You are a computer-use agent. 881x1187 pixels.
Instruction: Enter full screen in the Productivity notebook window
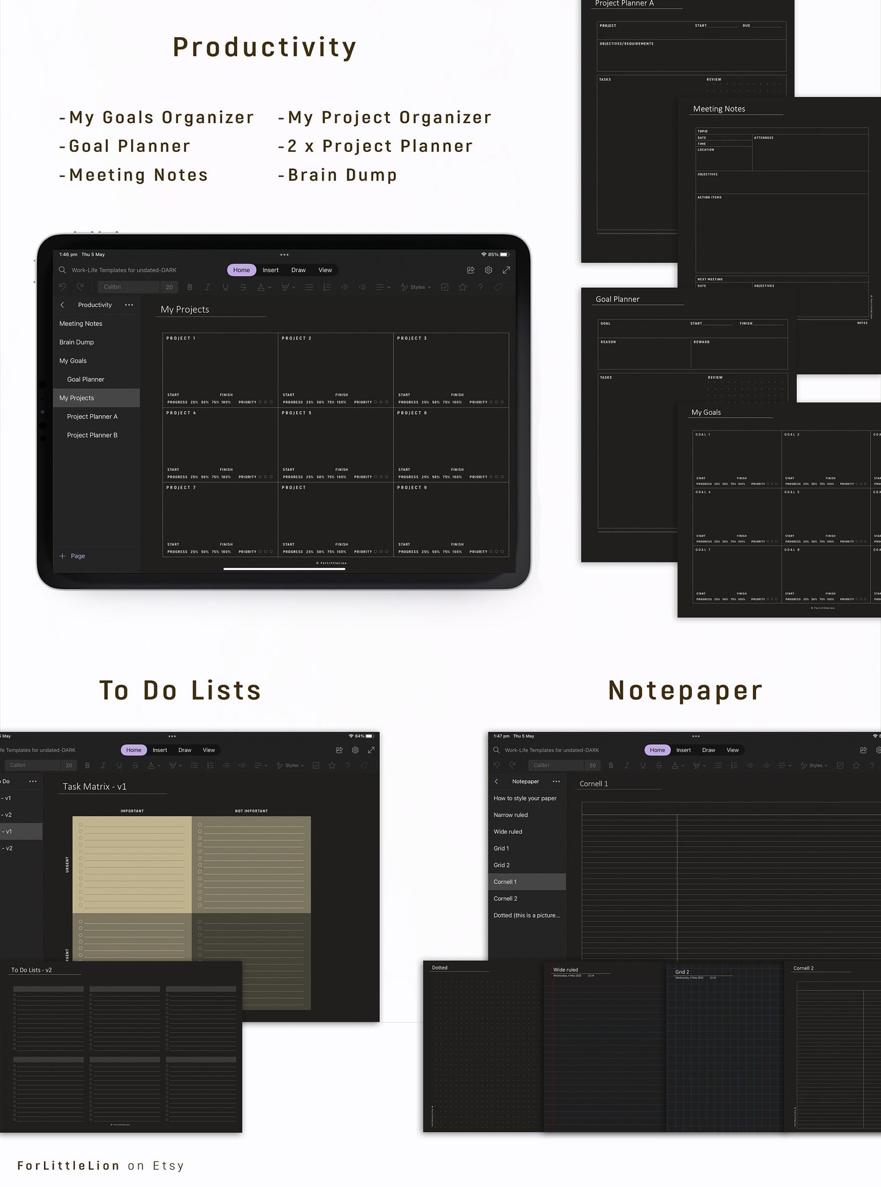tap(506, 270)
